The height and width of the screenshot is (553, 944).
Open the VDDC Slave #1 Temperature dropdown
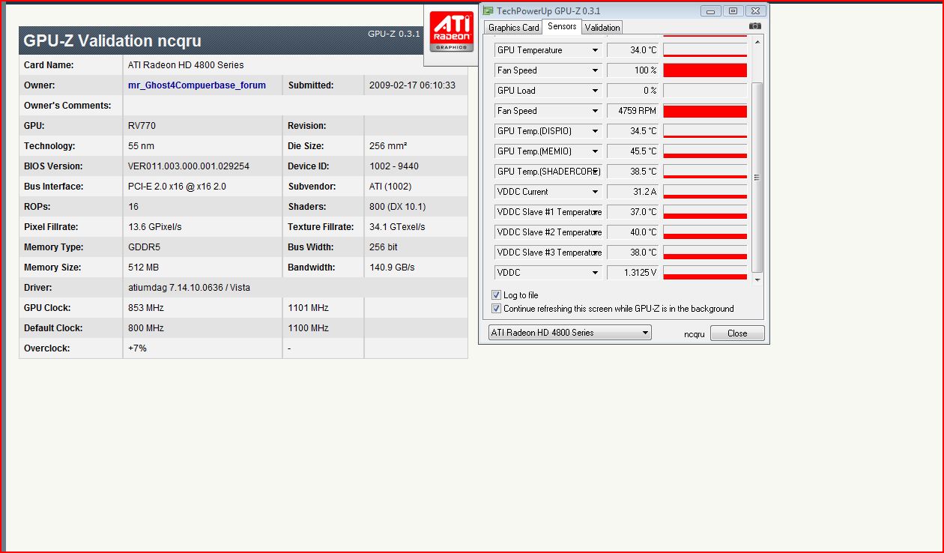coord(595,212)
